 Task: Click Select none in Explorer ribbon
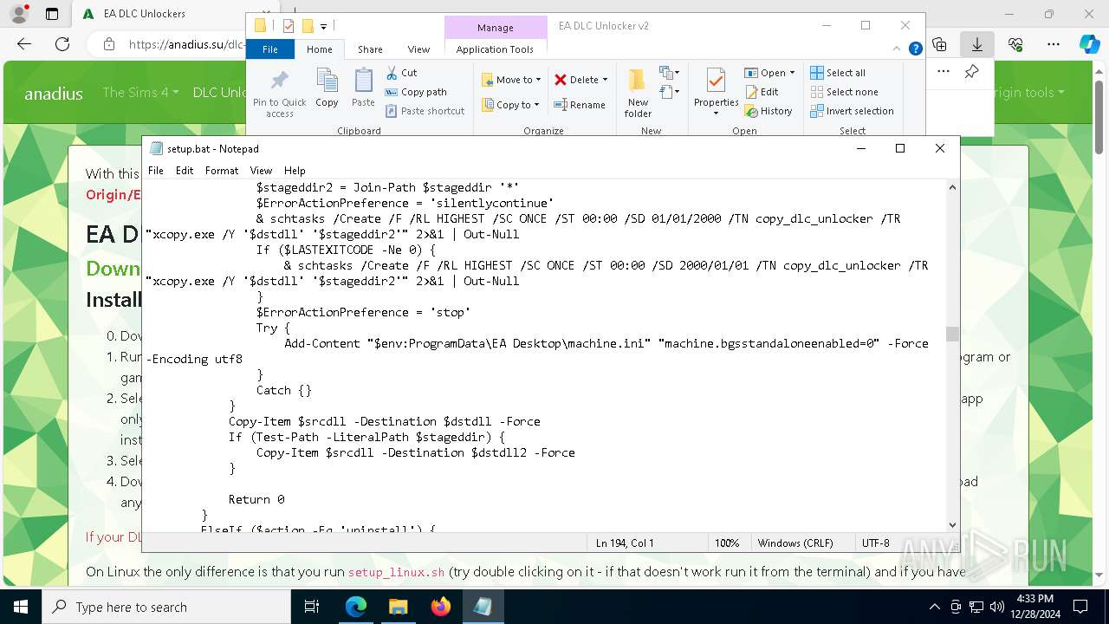click(x=844, y=92)
